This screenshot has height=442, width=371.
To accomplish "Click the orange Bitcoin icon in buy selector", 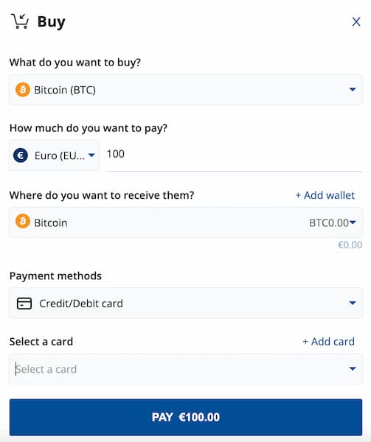I will [23, 90].
